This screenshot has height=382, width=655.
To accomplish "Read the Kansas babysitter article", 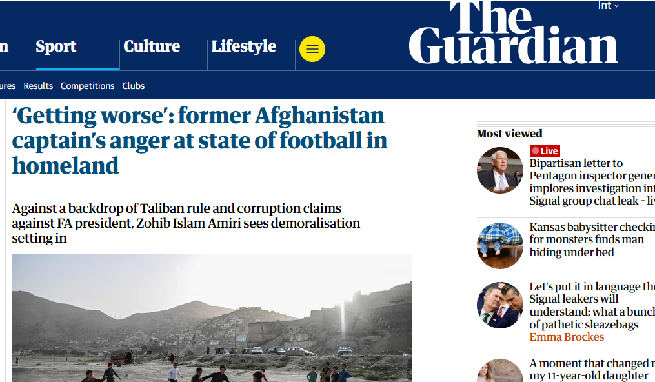I will click(590, 239).
